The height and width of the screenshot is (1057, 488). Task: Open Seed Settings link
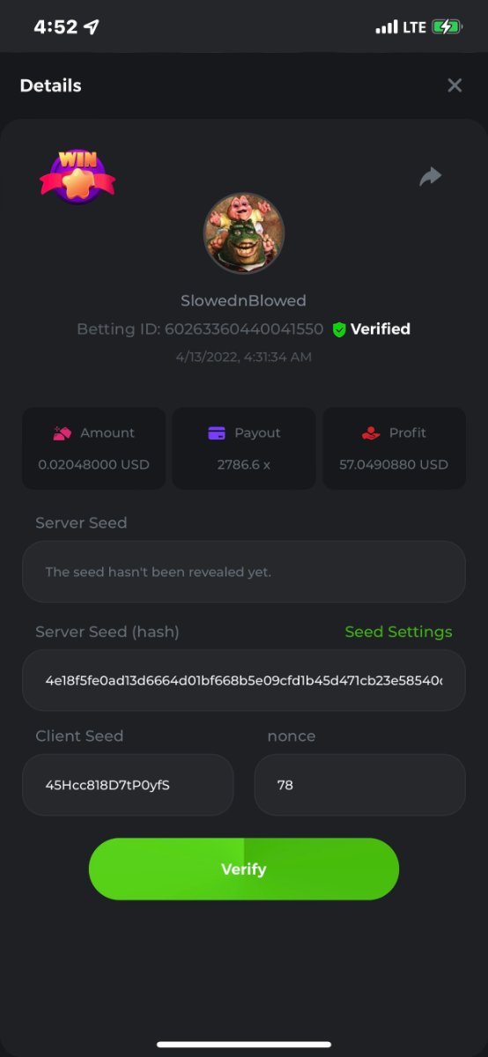pyautogui.click(x=398, y=632)
